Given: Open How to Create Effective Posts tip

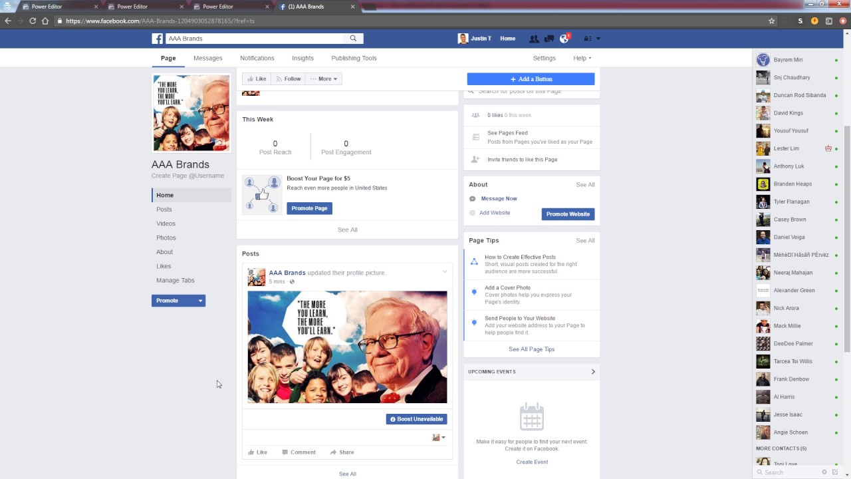Looking at the screenshot, I should [521, 257].
